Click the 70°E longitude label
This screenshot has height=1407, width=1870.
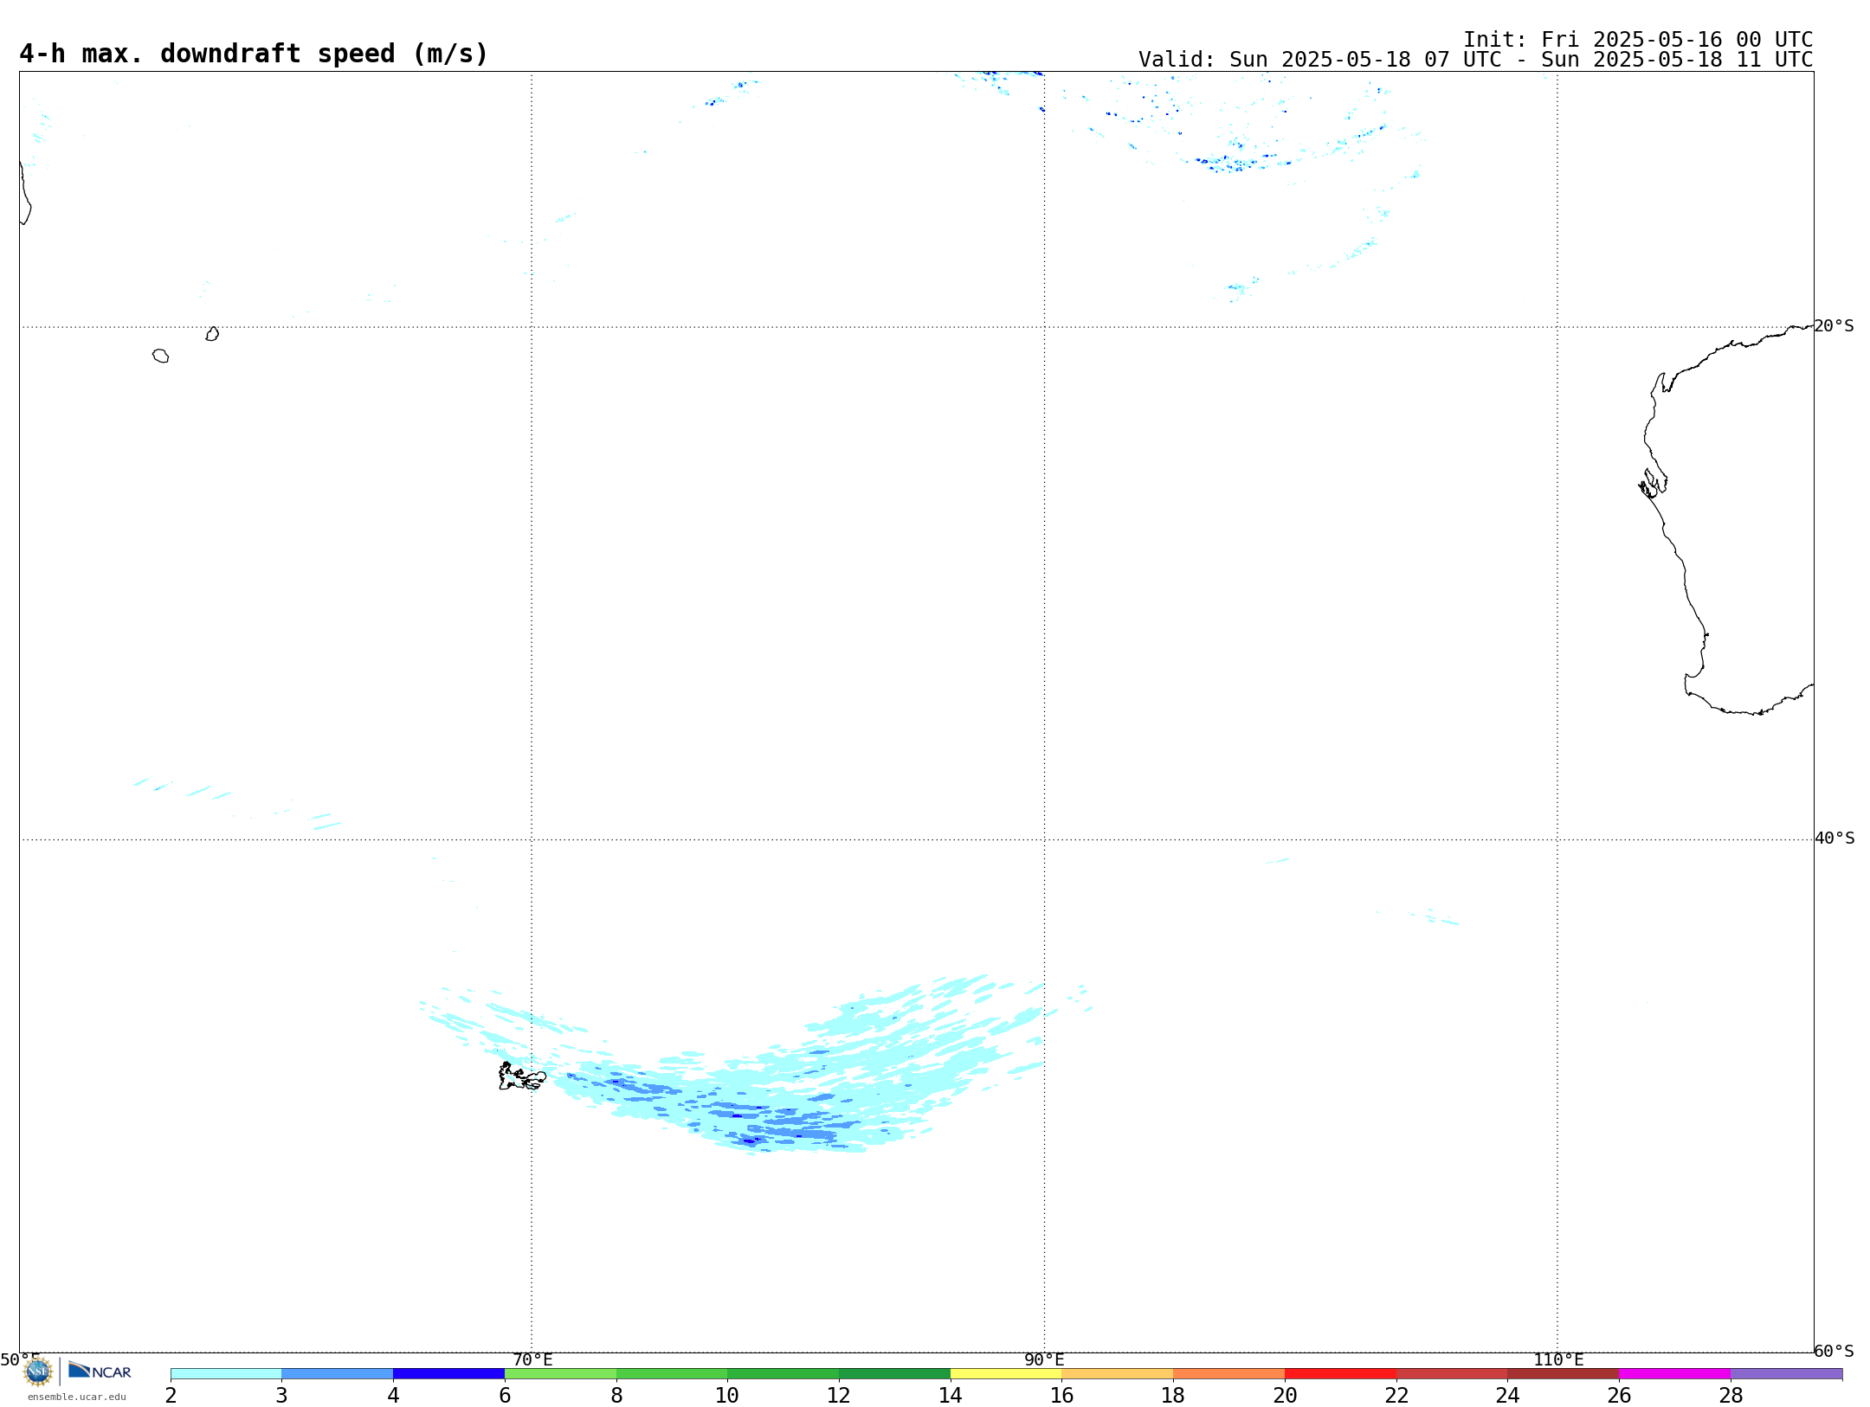tap(532, 1360)
